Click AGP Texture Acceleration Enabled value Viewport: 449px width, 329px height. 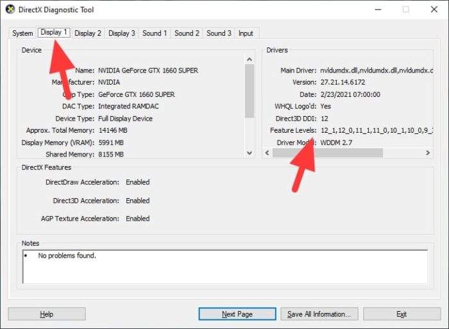138,219
